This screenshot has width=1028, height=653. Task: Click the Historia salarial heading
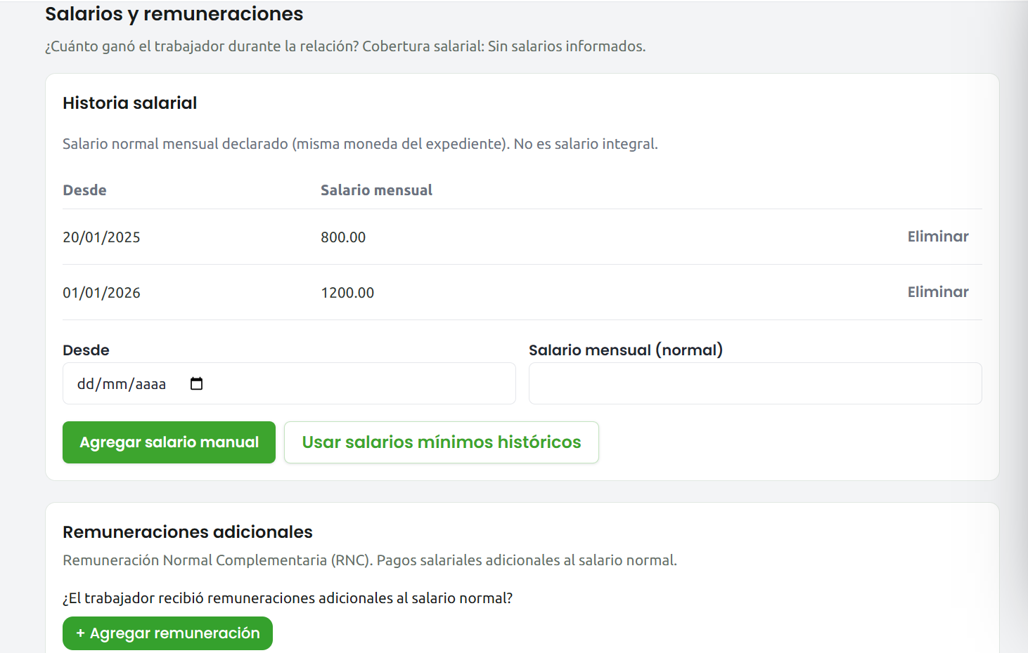point(130,103)
